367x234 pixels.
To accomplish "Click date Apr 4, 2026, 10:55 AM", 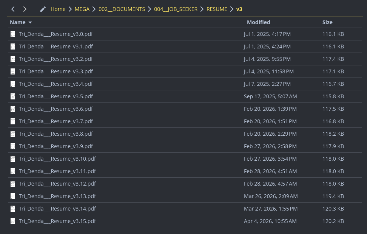I will 270,221.
